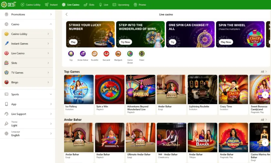Select Baccarat category icon
271x163 pixels.
[x=106, y=54]
